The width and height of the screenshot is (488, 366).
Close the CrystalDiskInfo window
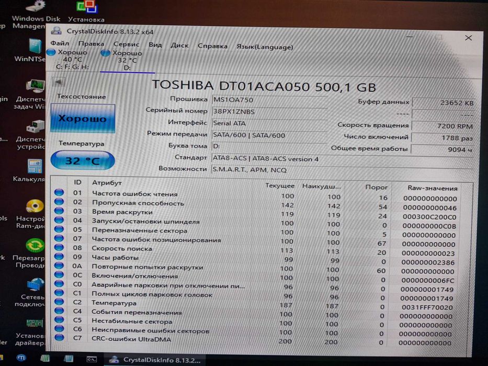pos(468,38)
